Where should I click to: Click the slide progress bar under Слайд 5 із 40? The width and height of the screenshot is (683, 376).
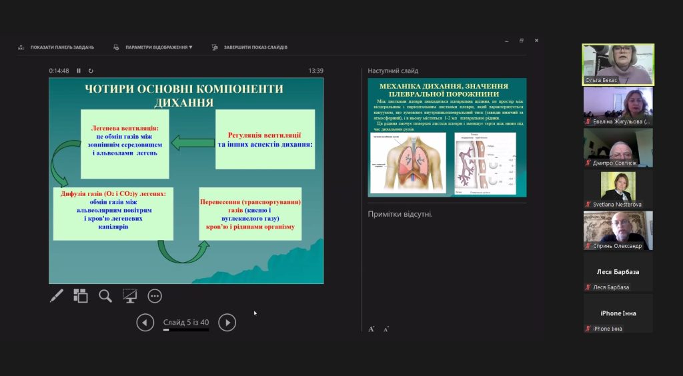(186, 330)
